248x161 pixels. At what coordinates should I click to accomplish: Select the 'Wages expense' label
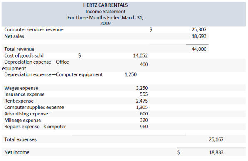(x=21, y=88)
